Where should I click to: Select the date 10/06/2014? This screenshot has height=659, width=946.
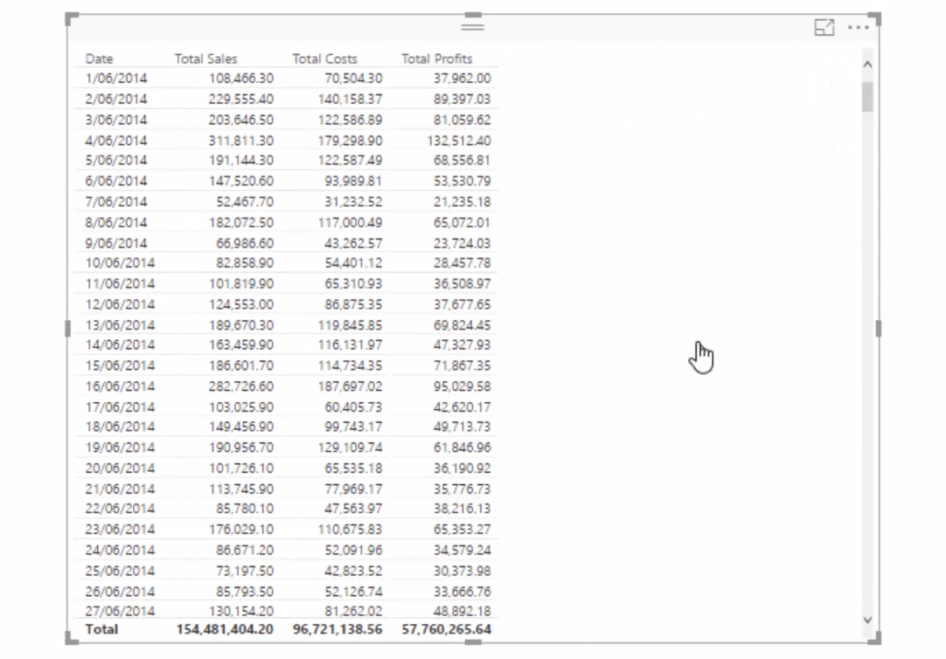click(120, 263)
